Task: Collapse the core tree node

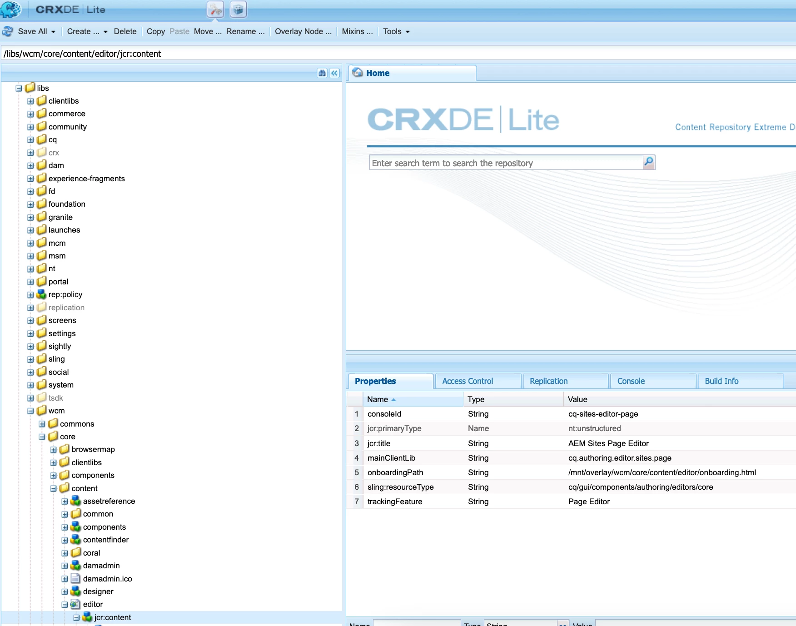Action: point(42,437)
